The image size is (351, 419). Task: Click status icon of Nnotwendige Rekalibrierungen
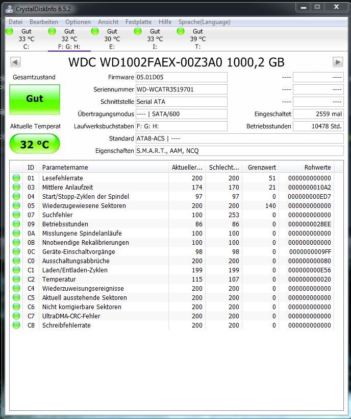click(x=16, y=242)
